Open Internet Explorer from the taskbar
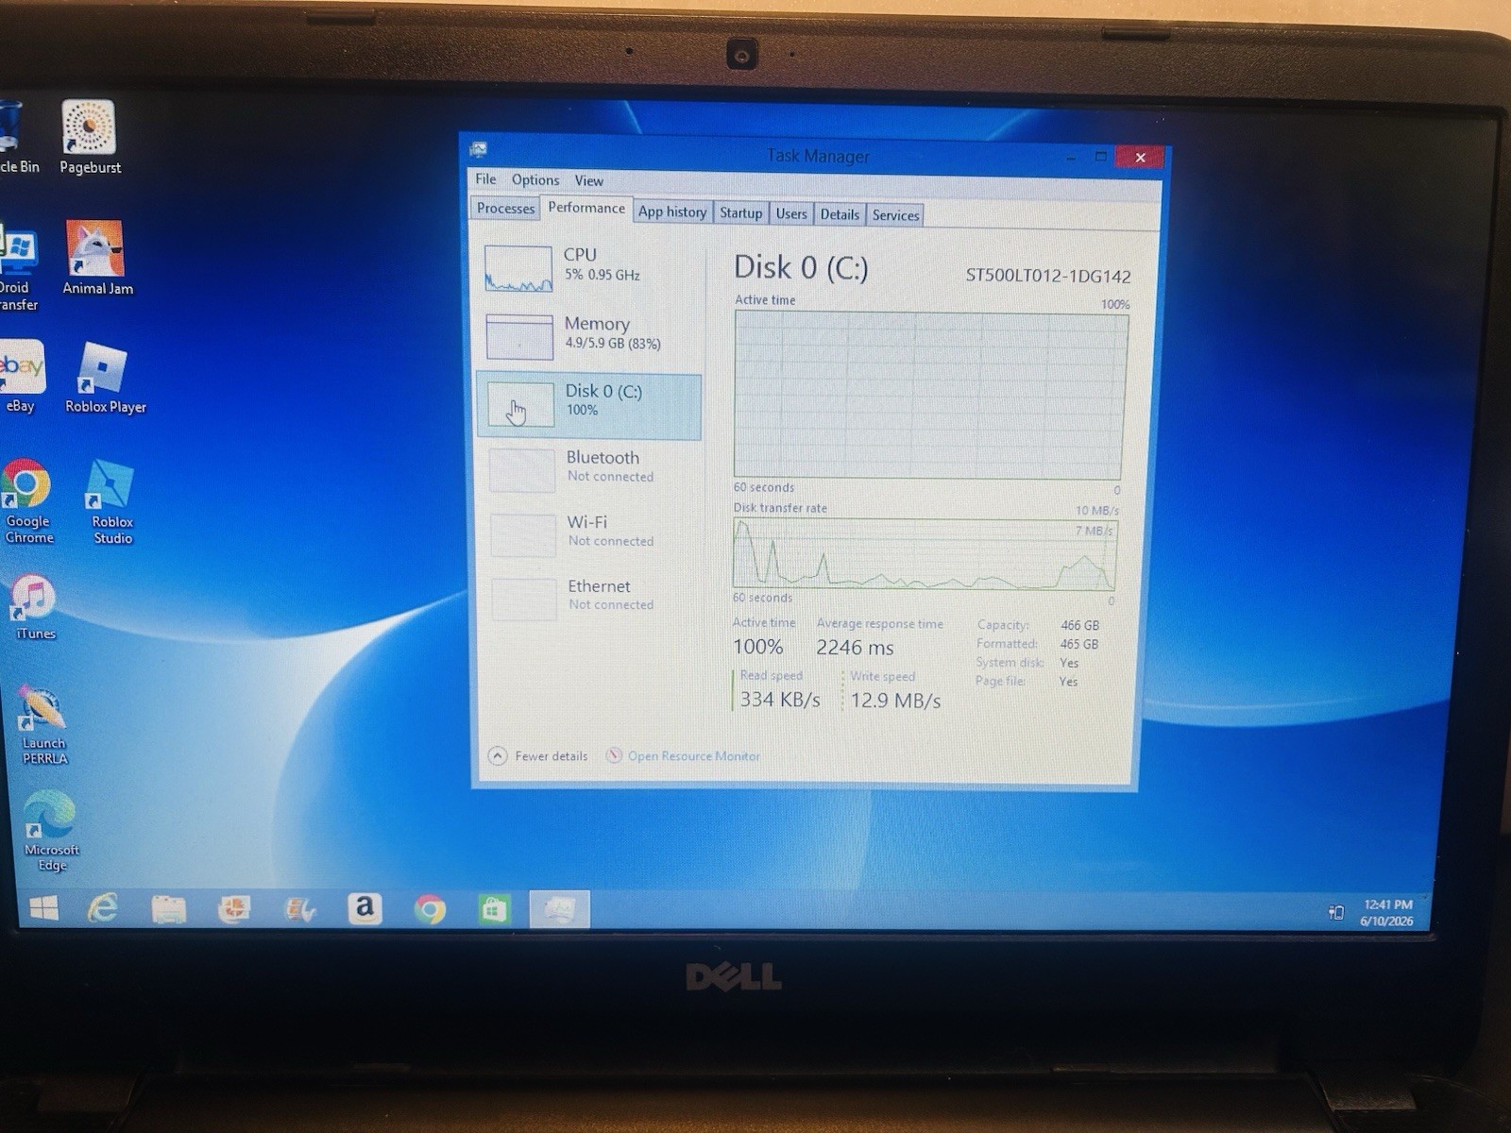The width and height of the screenshot is (1511, 1133). click(103, 908)
